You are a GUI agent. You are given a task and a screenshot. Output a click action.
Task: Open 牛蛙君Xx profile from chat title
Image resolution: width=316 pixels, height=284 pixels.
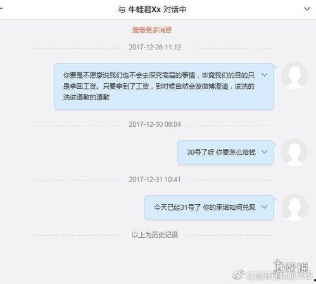click(144, 10)
